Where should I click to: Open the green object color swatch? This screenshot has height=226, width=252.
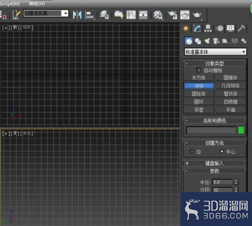pyautogui.click(x=241, y=130)
